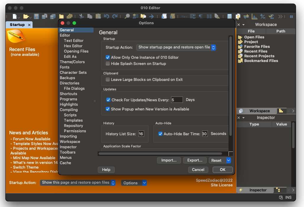The width and height of the screenshot is (304, 207).
Task: Enable Hide Splash Screen on Startup
Action: click(108, 63)
